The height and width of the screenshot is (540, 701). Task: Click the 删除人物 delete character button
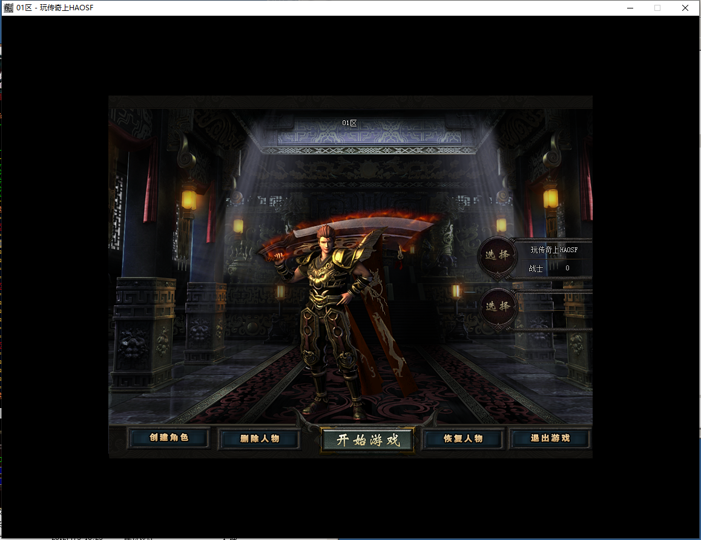[259, 438]
